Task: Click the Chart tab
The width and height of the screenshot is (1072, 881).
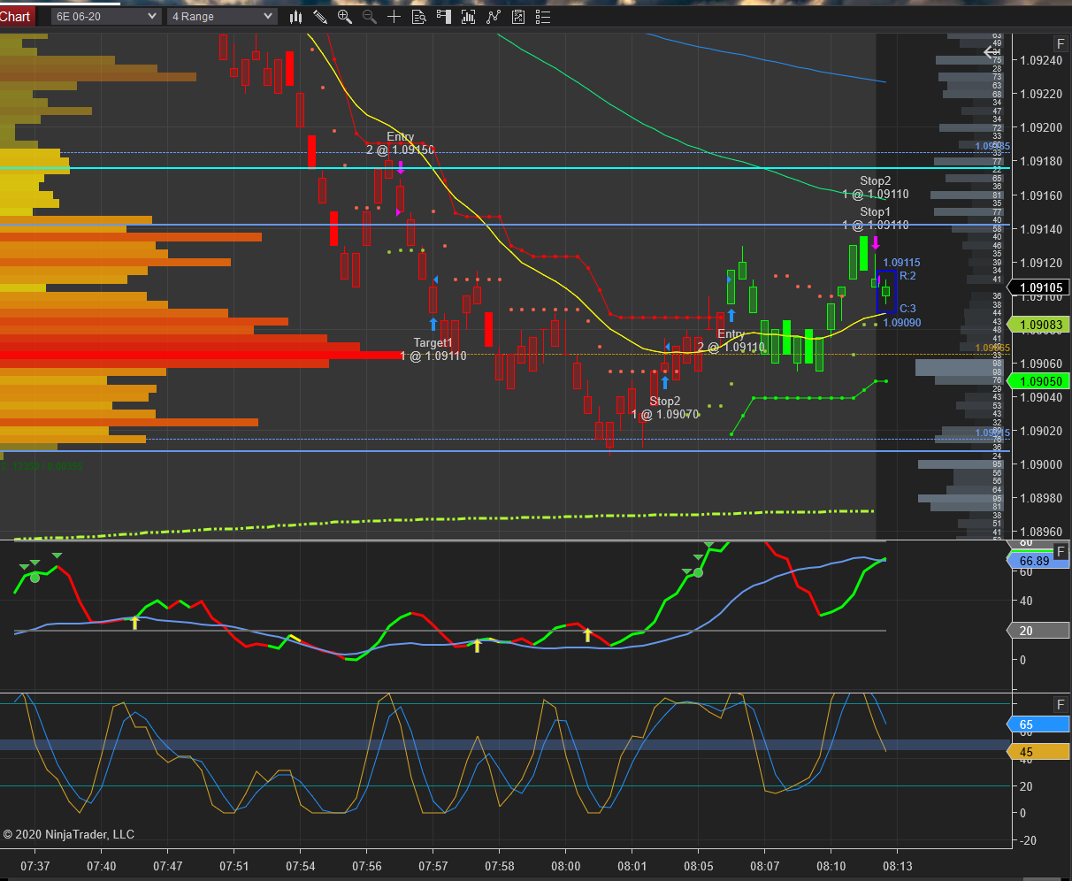Action: [17, 17]
